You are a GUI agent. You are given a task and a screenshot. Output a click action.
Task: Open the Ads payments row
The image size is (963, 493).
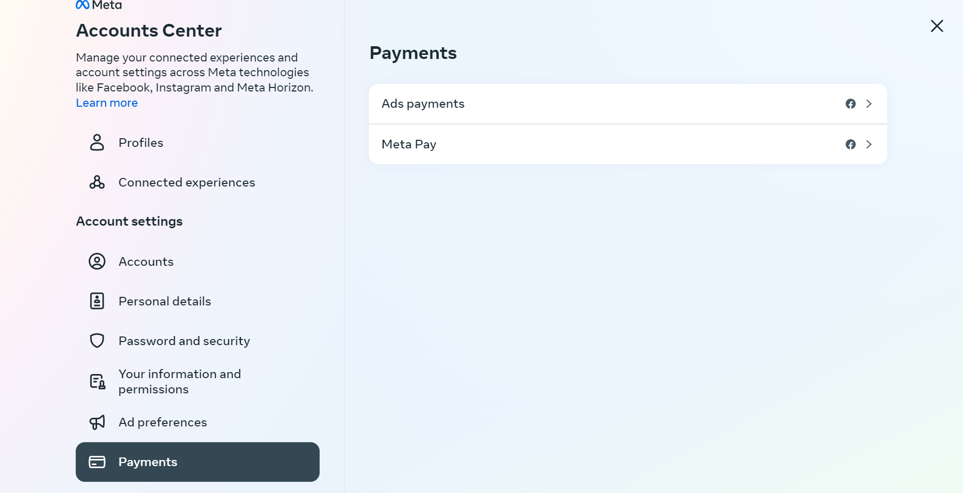click(559, 104)
